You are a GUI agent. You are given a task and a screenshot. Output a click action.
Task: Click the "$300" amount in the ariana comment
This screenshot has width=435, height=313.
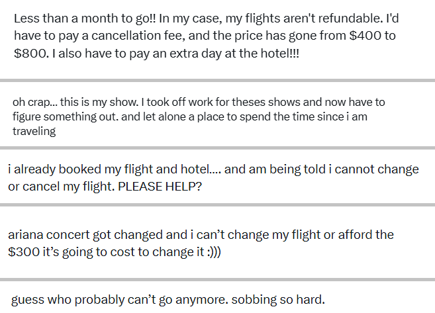coord(24,251)
